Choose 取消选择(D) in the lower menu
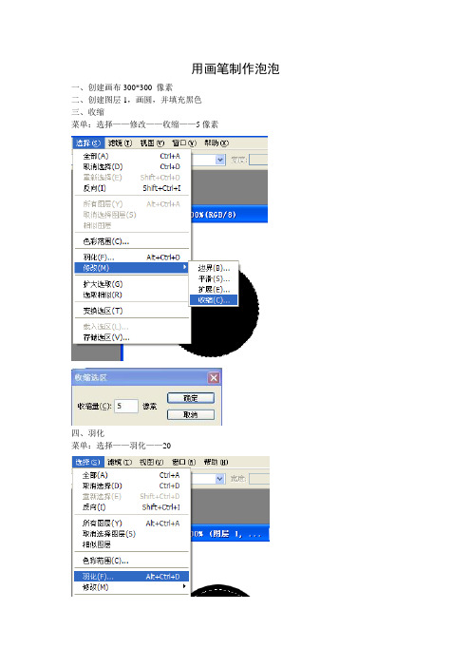The height and width of the screenshot is (667, 471). 131,486
